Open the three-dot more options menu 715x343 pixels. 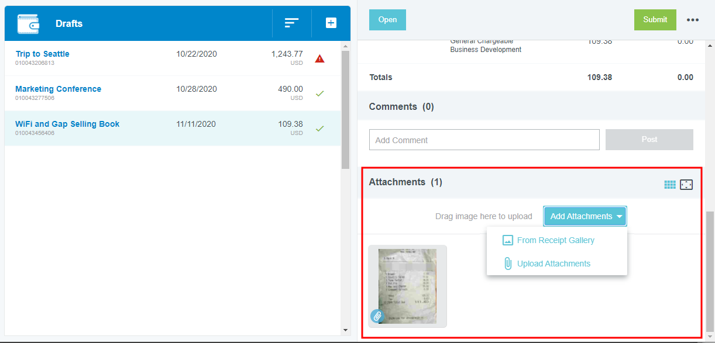693,20
